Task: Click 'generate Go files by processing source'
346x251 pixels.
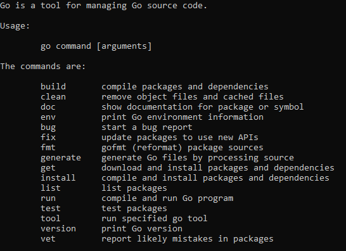Action: (x=198, y=158)
